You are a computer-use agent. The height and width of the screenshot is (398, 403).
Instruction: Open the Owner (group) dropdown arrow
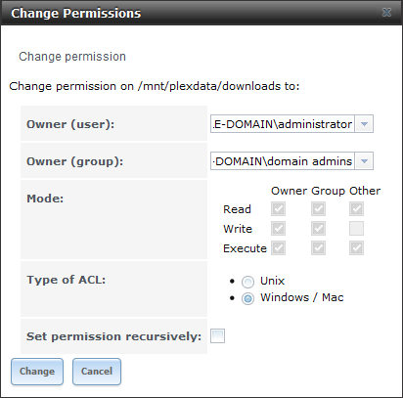(x=364, y=161)
